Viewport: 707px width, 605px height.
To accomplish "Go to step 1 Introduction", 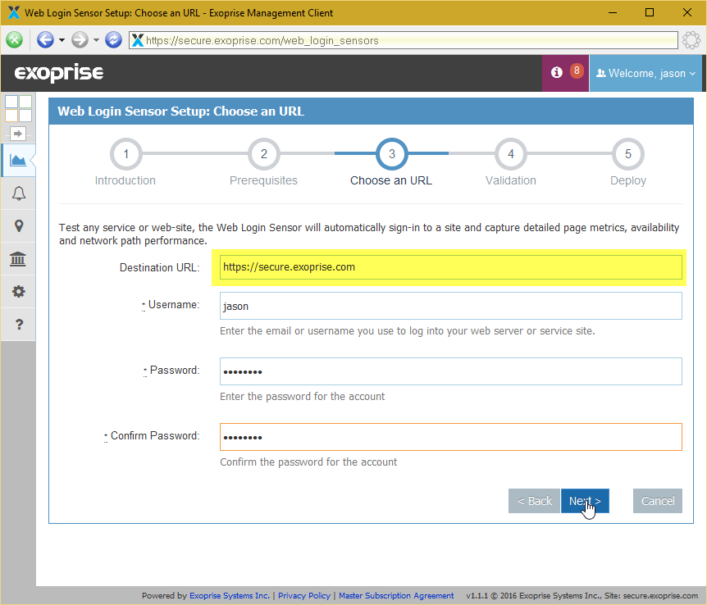I will (x=125, y=154).
